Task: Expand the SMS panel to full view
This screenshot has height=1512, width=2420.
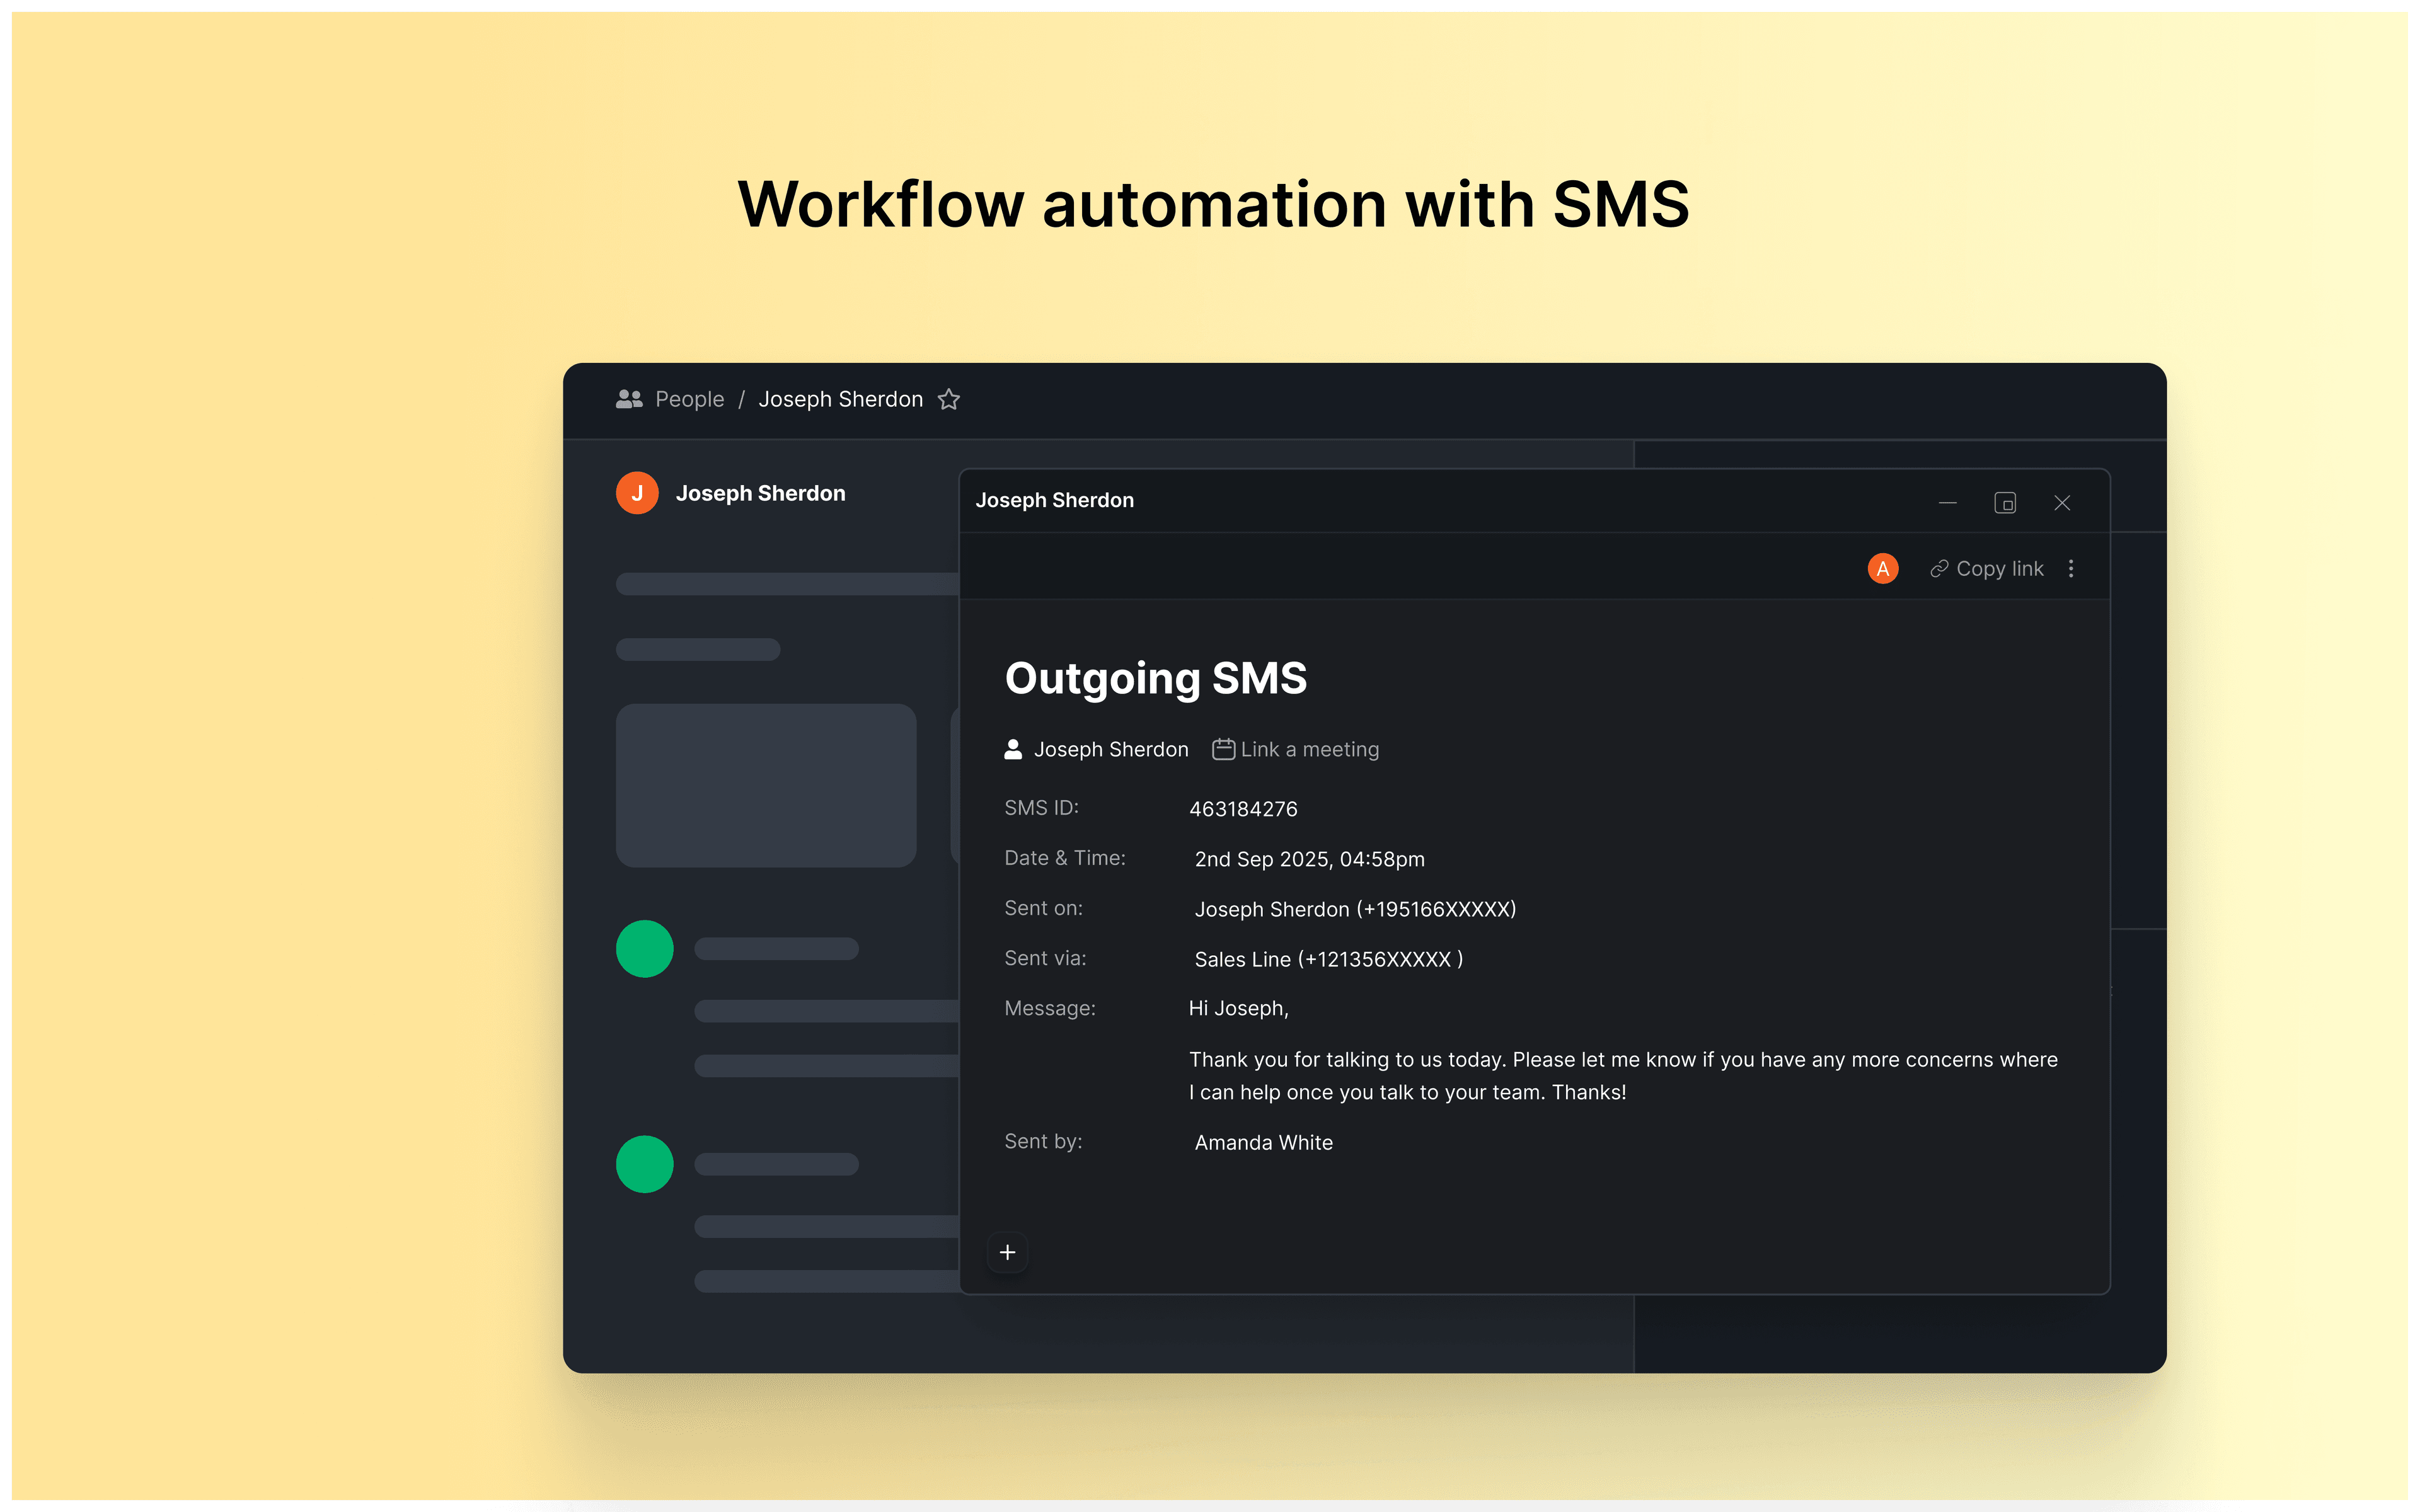Action: [x=2004, y=502]
